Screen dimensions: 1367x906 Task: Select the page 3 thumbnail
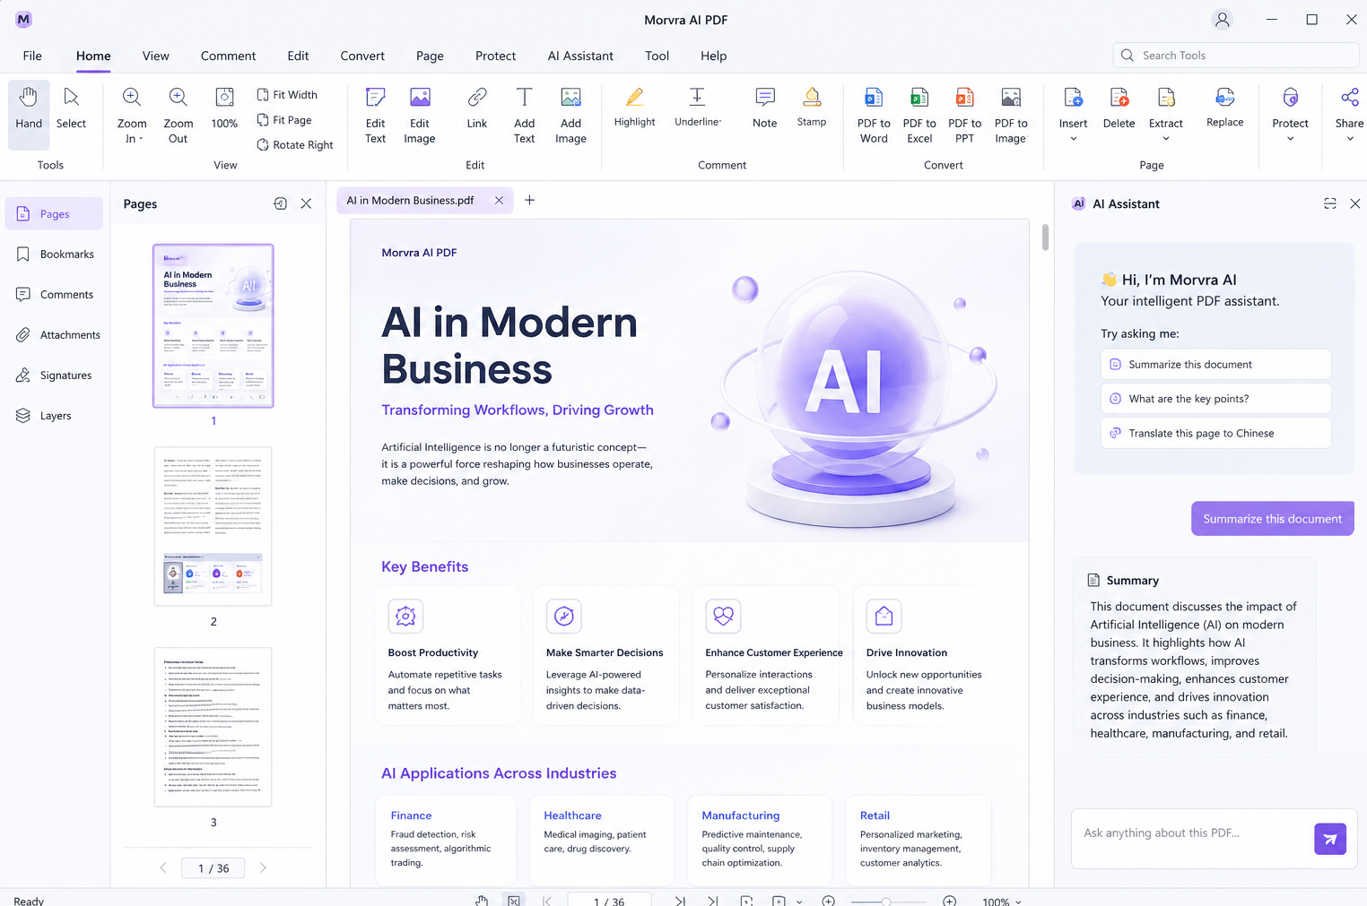pyautogui.click(x=213, y=727)
